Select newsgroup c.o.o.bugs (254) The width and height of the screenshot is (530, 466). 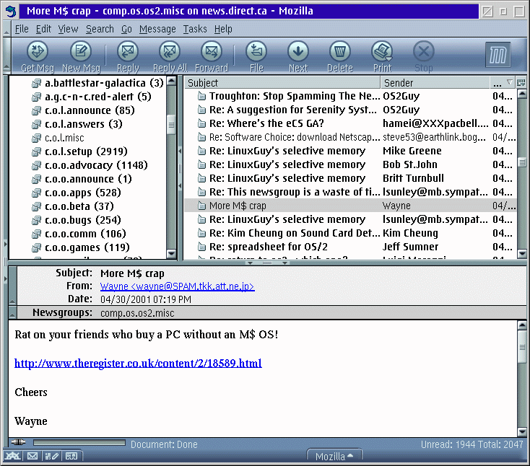tap(83, 220)
